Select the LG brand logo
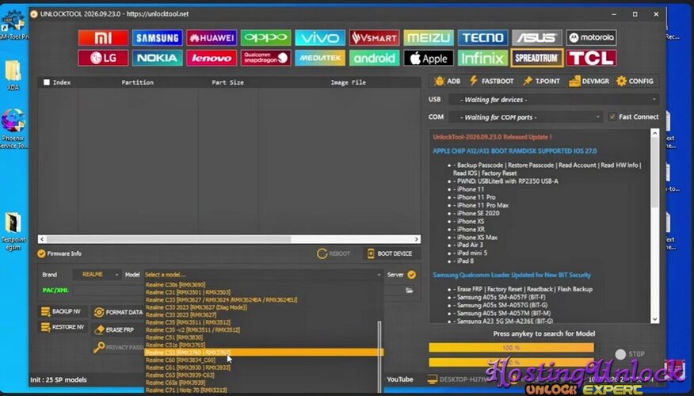This screenshot has height=396, width=694. 103,58
